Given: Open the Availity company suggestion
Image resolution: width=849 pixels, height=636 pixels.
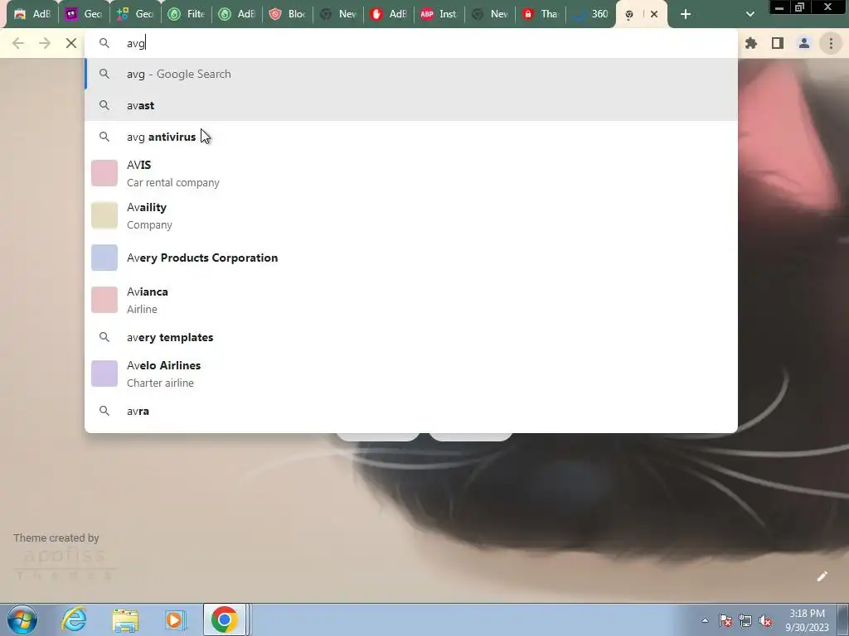Looking at the screenshot, I should tap(411, 216).
